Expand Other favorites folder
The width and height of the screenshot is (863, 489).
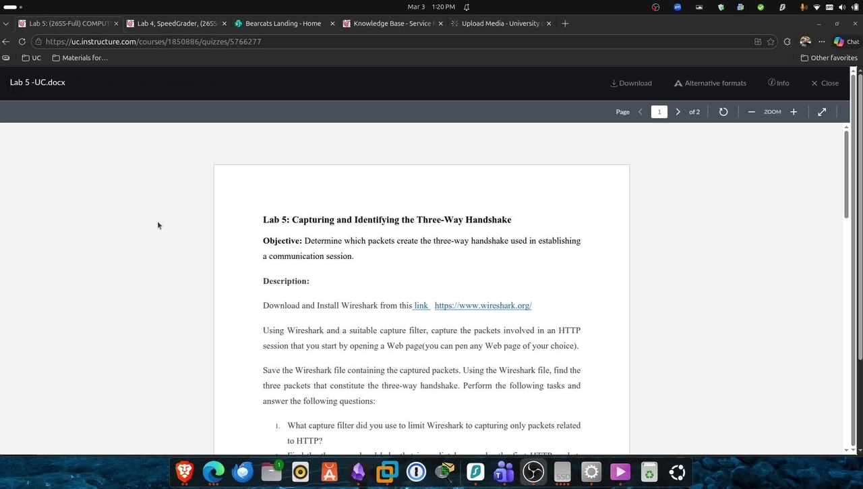829,58
